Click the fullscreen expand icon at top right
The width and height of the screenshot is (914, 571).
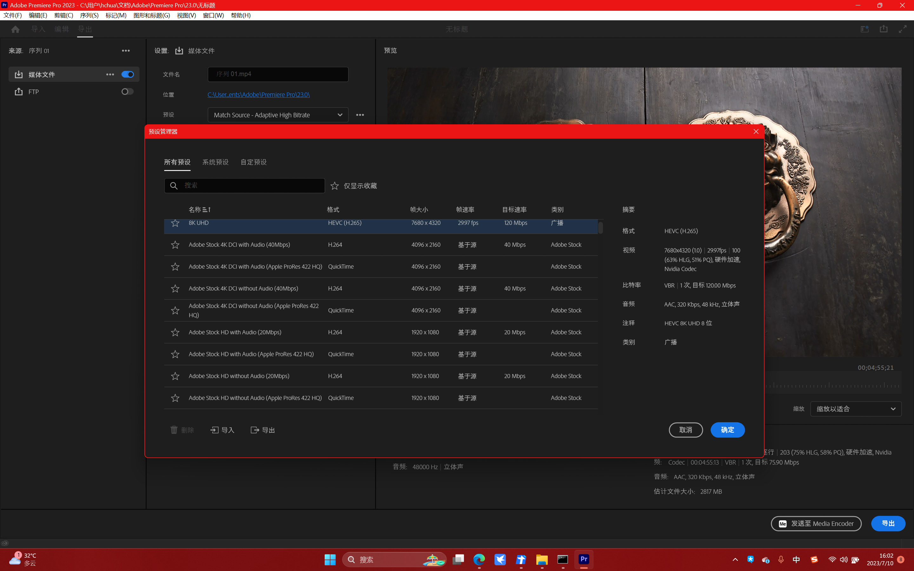tap(903, 30)
